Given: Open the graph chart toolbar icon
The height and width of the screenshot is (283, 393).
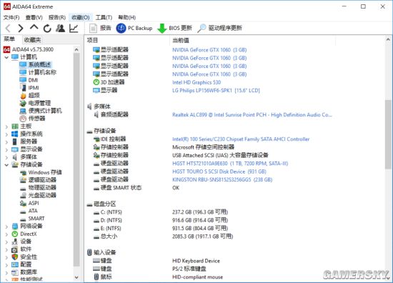Looking at the screenshot, I should pos(74,28).
